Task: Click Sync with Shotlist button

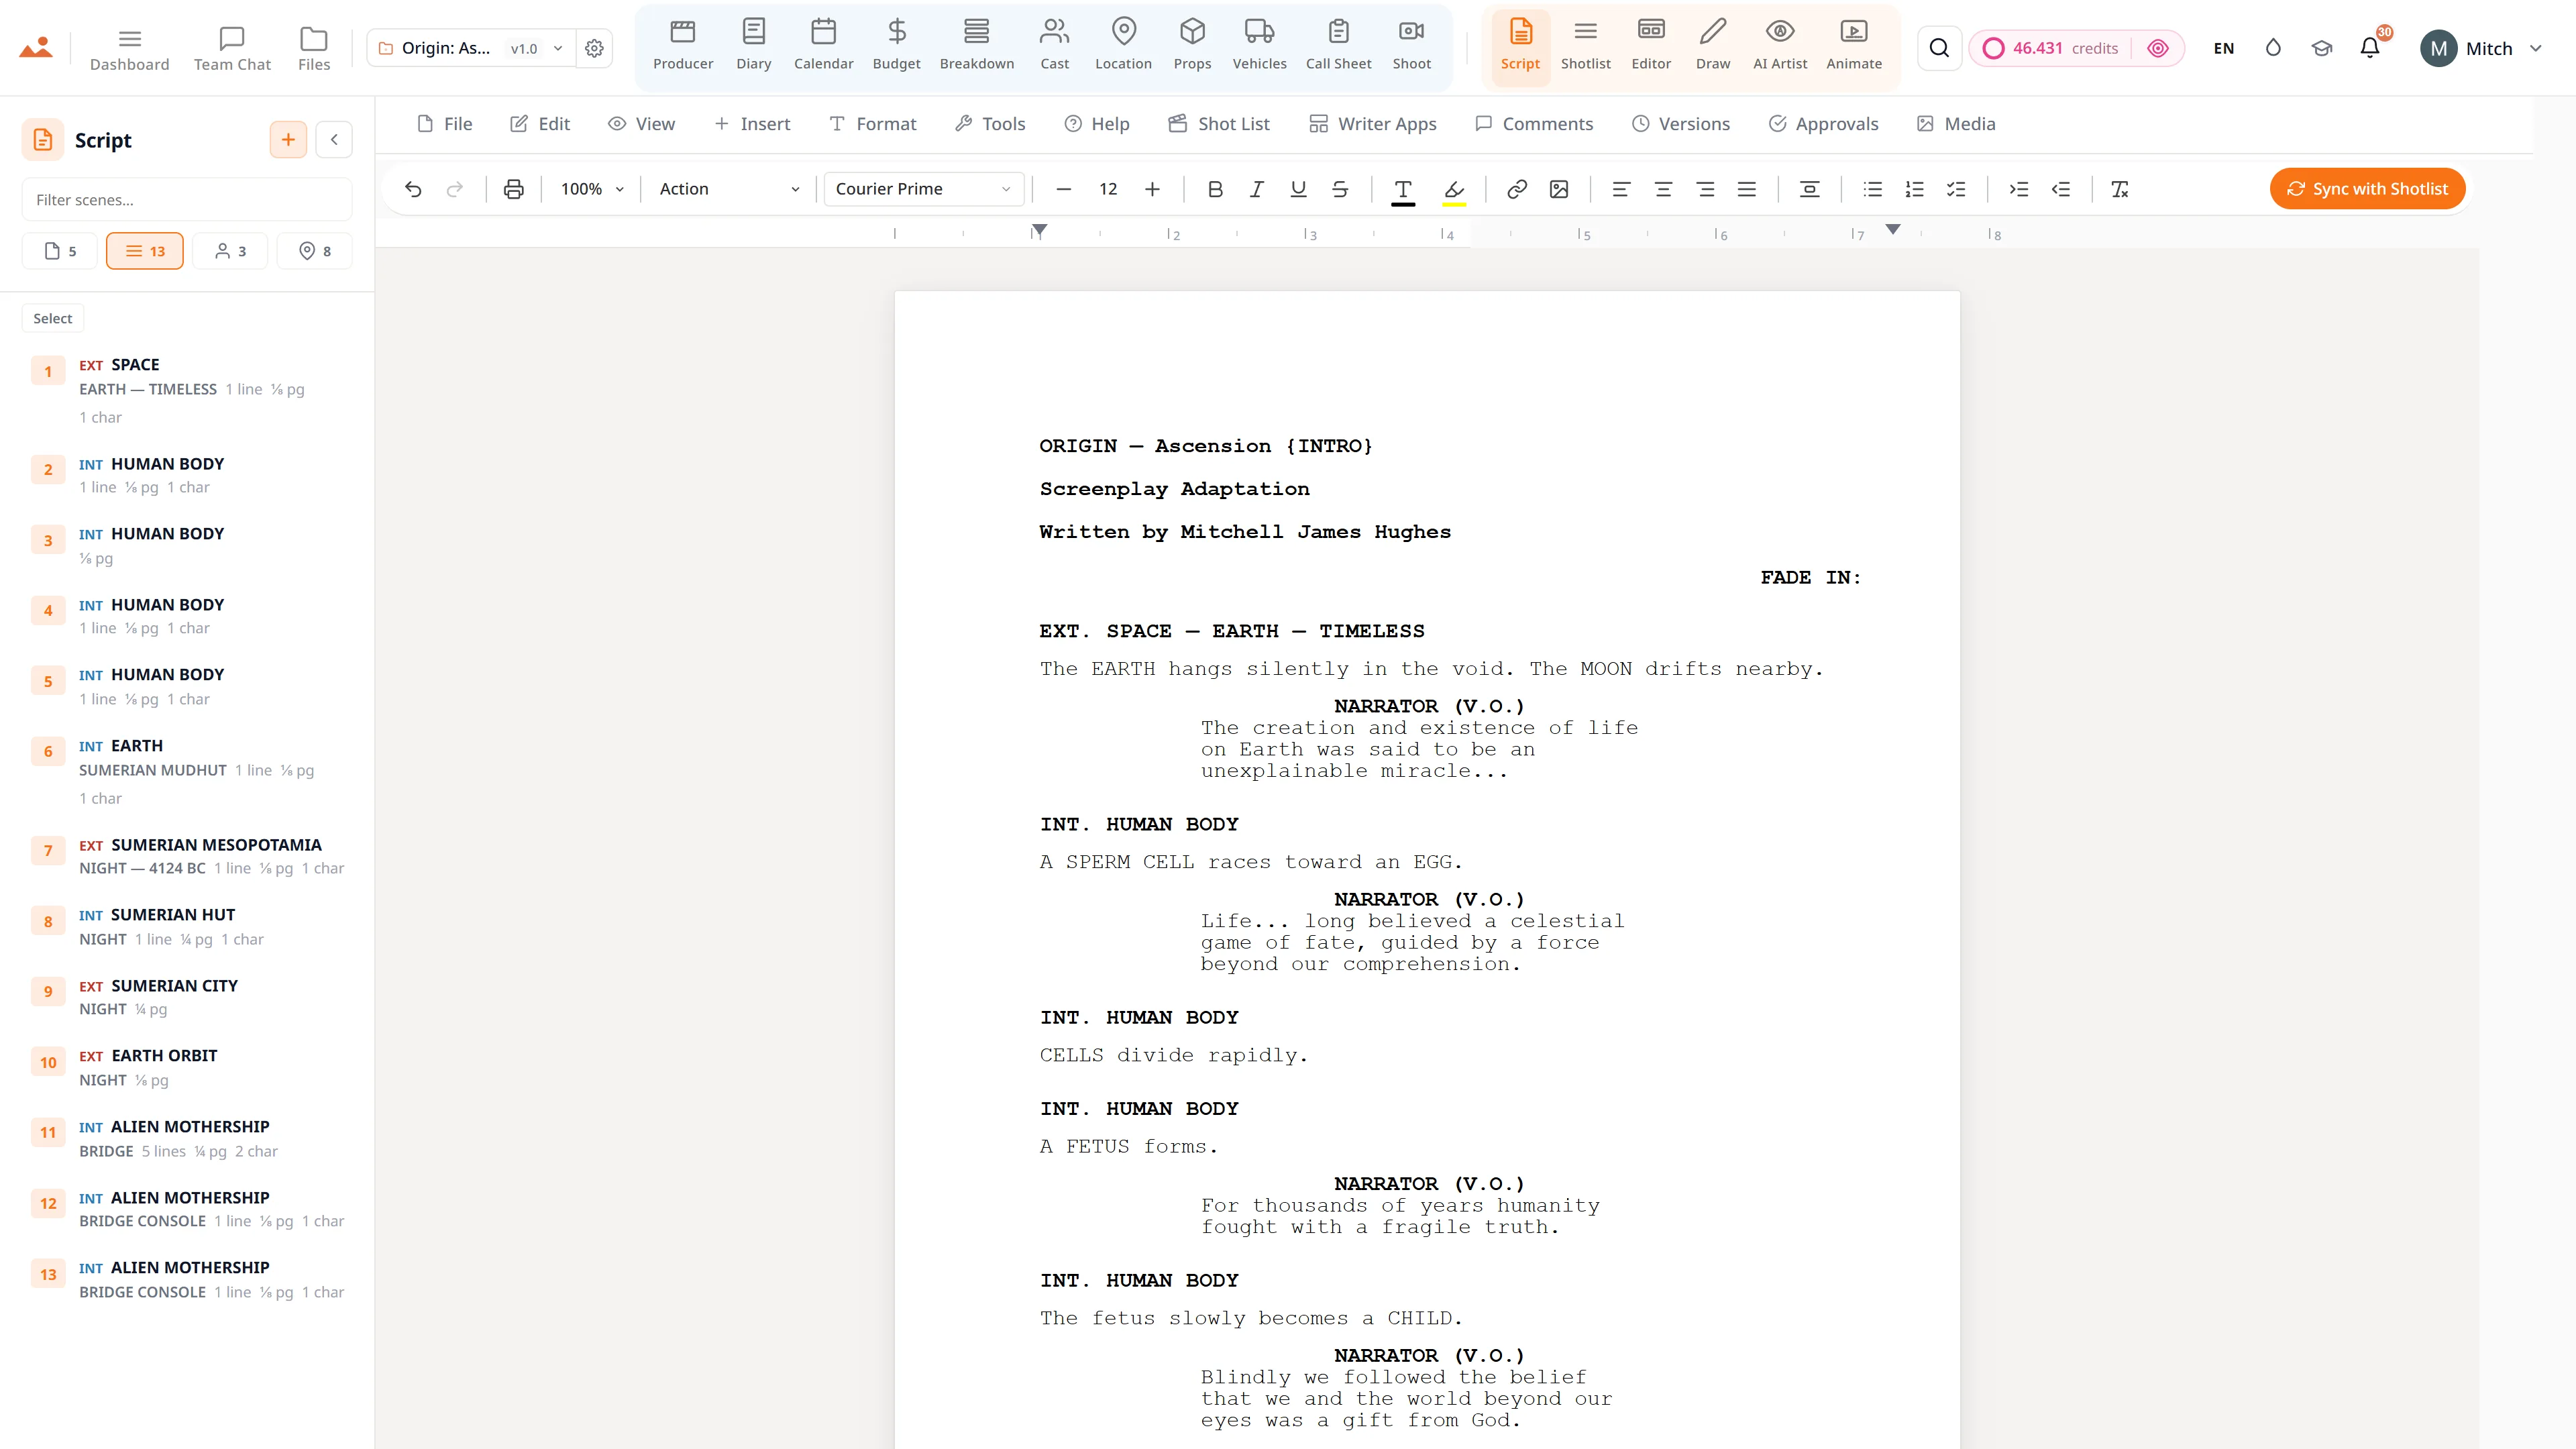Action: (x=2367, y=189)
